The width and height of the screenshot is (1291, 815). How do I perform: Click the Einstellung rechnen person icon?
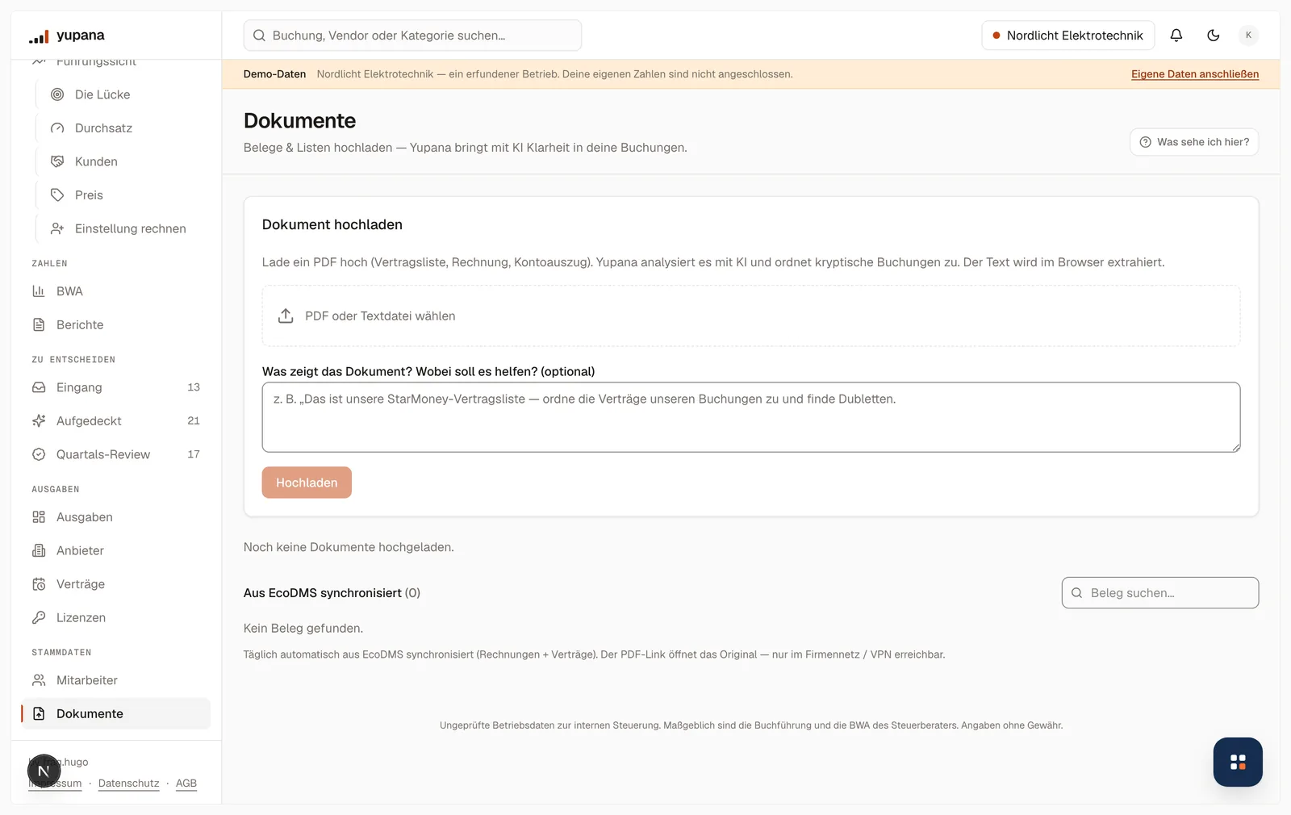57,229
